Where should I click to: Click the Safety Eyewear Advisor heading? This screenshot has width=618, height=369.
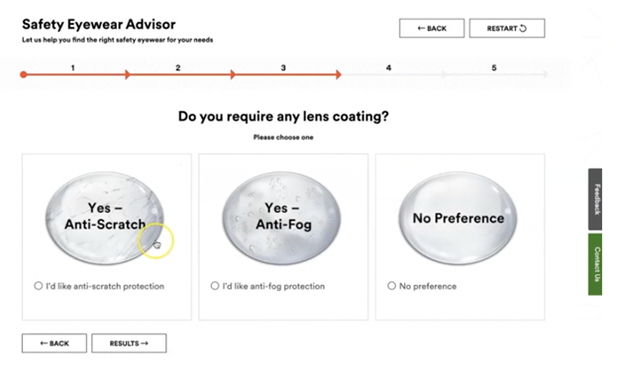99,25
